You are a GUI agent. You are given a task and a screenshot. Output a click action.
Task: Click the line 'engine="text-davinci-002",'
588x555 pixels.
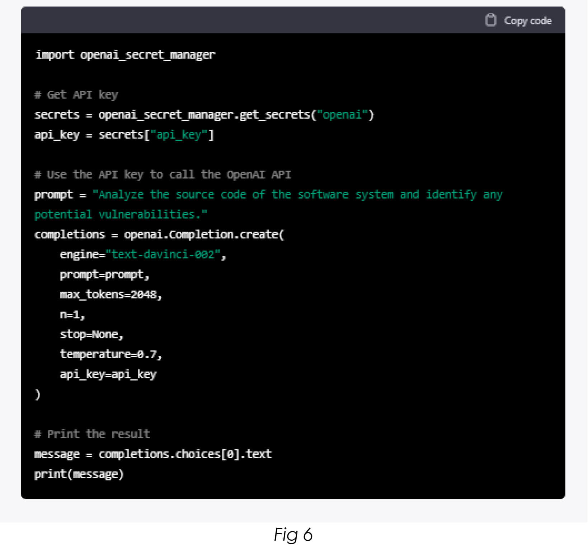click(x=143, y=255)
